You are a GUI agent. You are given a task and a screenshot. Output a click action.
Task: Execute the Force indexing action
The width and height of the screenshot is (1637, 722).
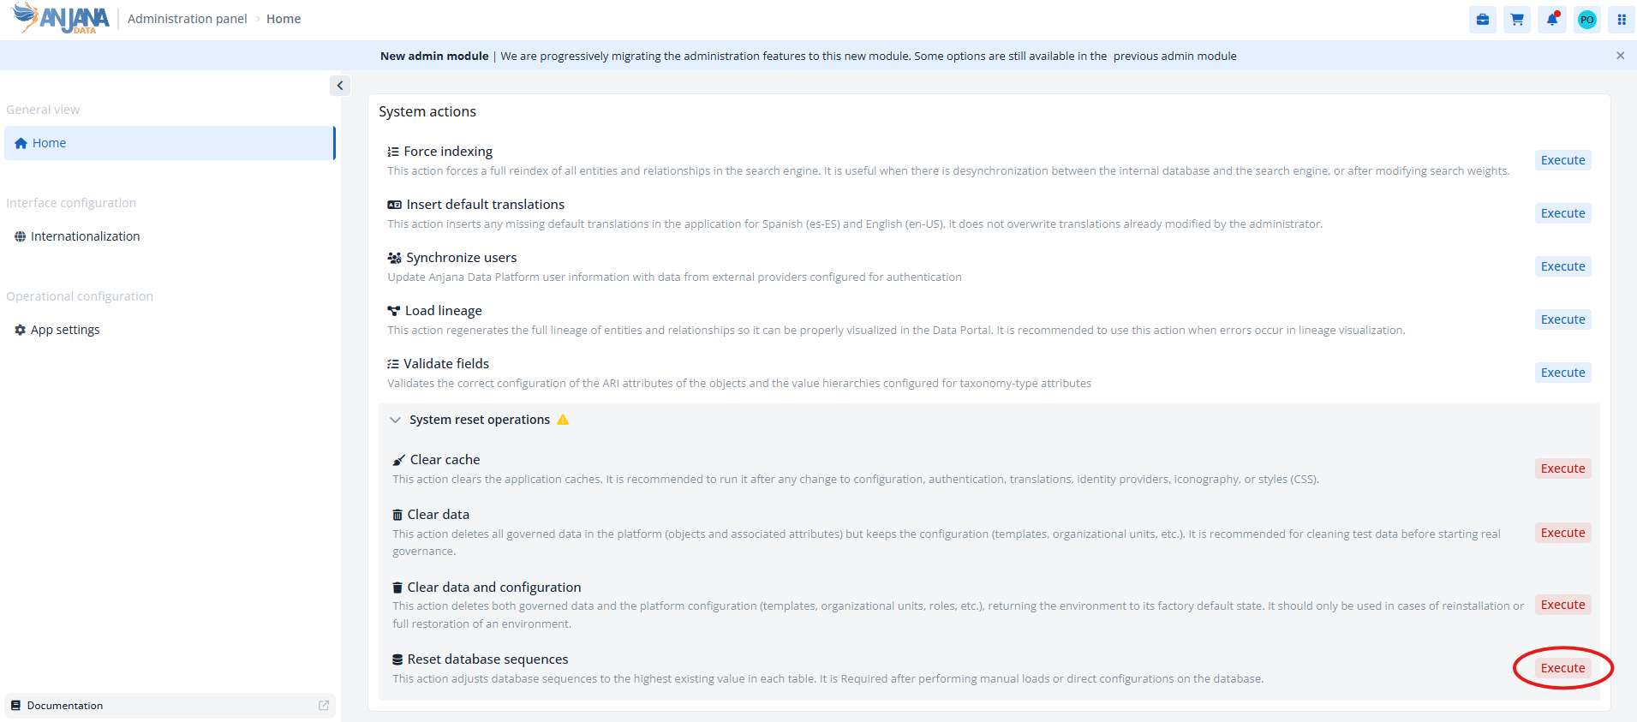coord(1562,160)
